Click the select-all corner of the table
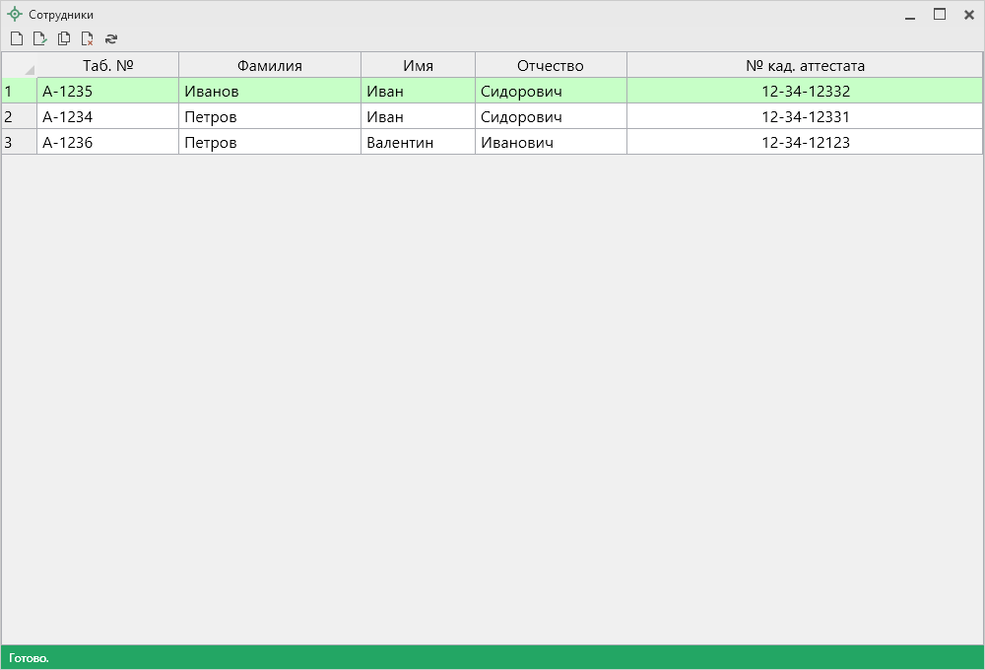The height and width of the screenshot is (670, 985). click(20, 66)
